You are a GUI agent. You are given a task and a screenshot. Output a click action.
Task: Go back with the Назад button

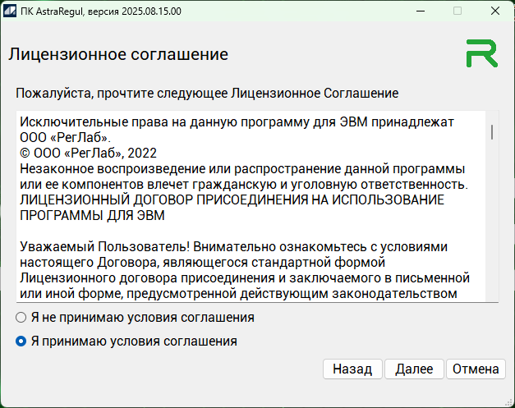[x=352, y=369]
